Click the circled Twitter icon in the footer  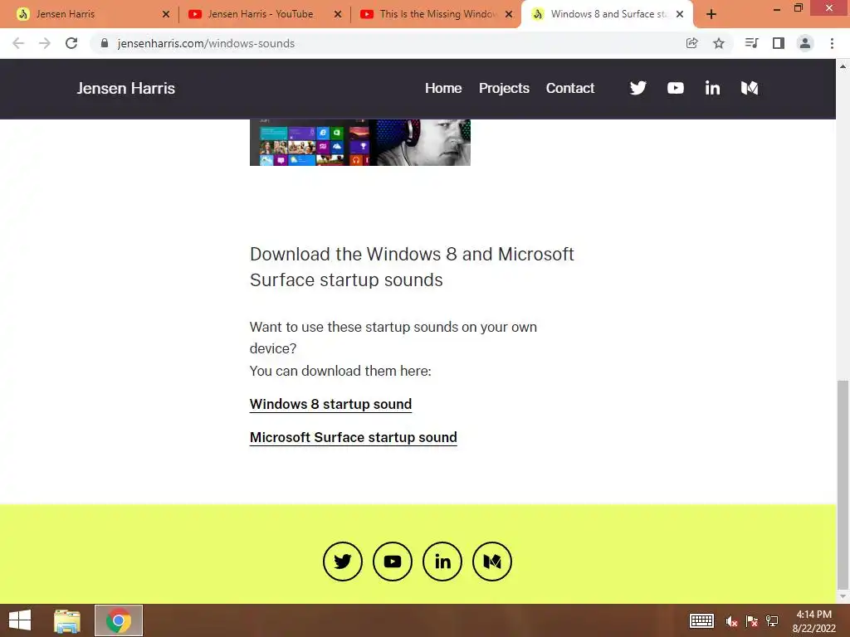(343, 562)
